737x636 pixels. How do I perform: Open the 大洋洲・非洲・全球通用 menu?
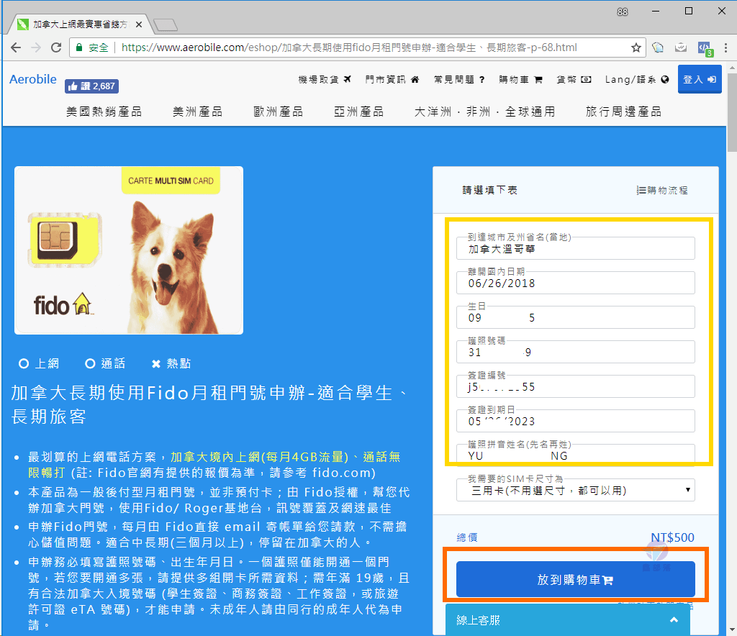click(x=484, y=112)
